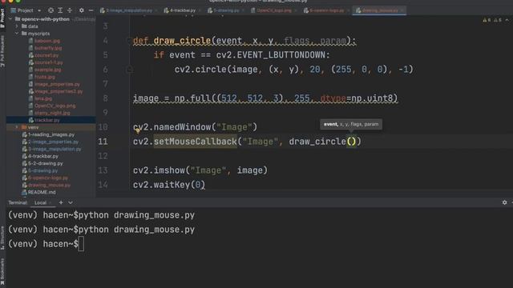Open the Structure sidebar tab

2,238
